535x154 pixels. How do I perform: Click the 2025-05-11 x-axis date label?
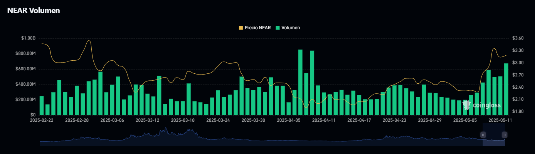tap(500, 120)
